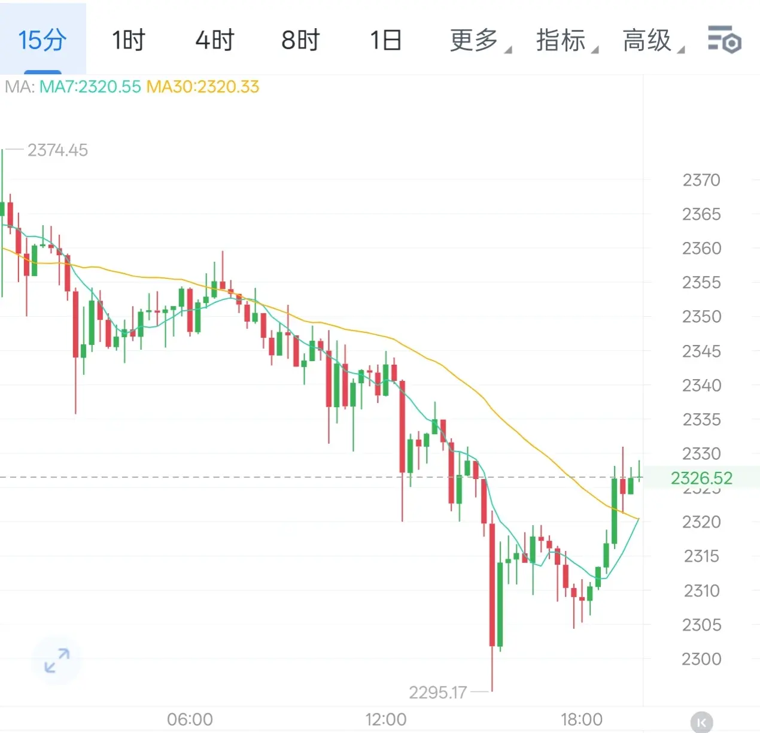
Task: Select the 15分 timeframe tab
Action: [42, 40]
